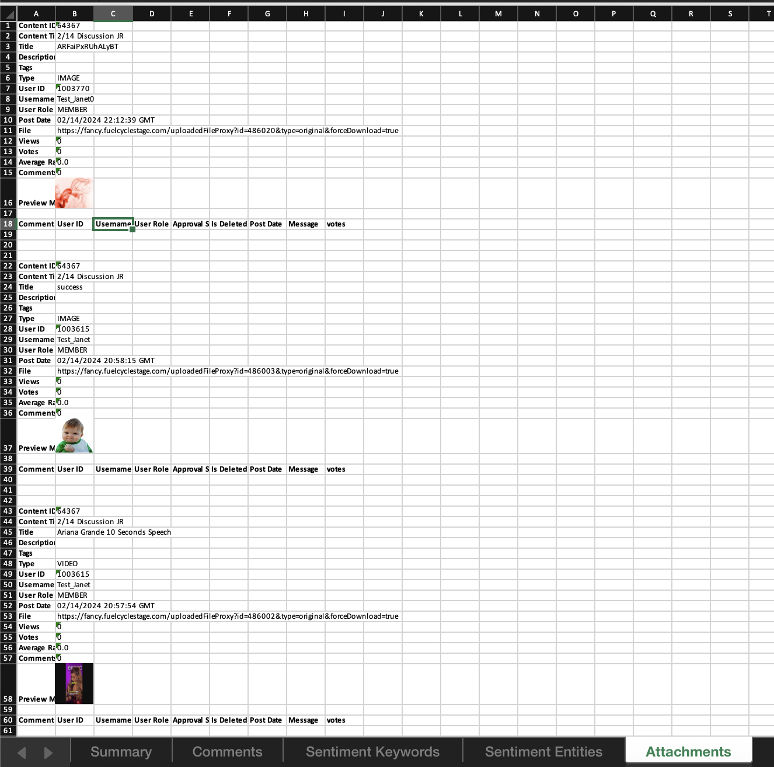The height and width of the screenshot is (767, 774).
Task: Select User Role MEMBER in row 9
Action: [75, 110]
